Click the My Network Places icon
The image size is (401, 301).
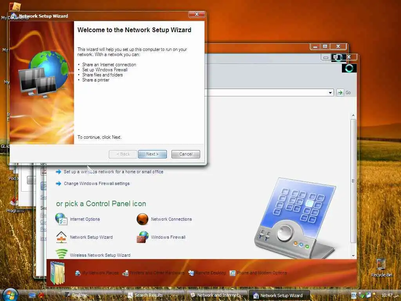pyautogui.click(x=78, y=273)
